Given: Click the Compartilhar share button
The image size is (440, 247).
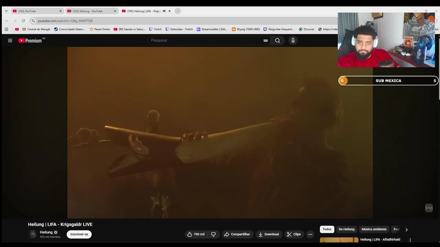Looking at the screenshot, I should [x=237, y=234].
